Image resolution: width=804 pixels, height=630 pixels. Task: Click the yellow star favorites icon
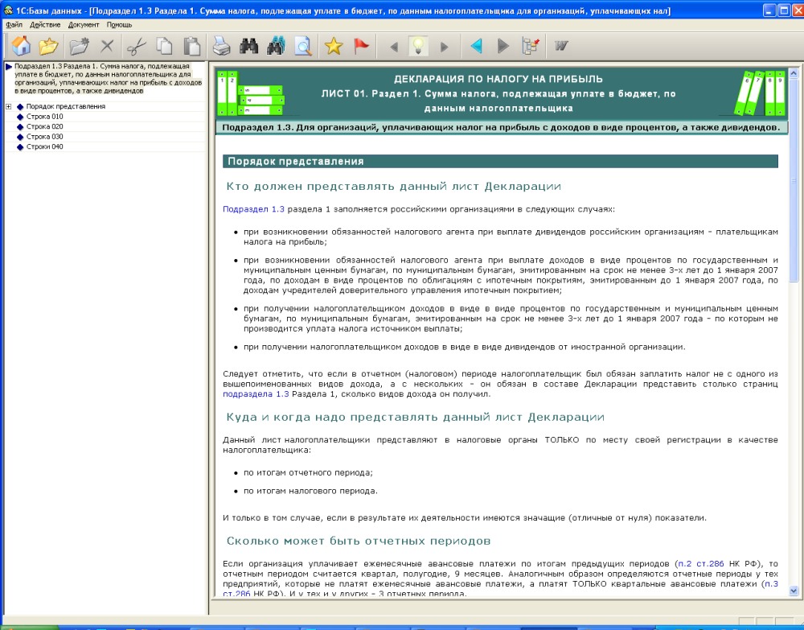pyautogui.click(x=333, y=46)
